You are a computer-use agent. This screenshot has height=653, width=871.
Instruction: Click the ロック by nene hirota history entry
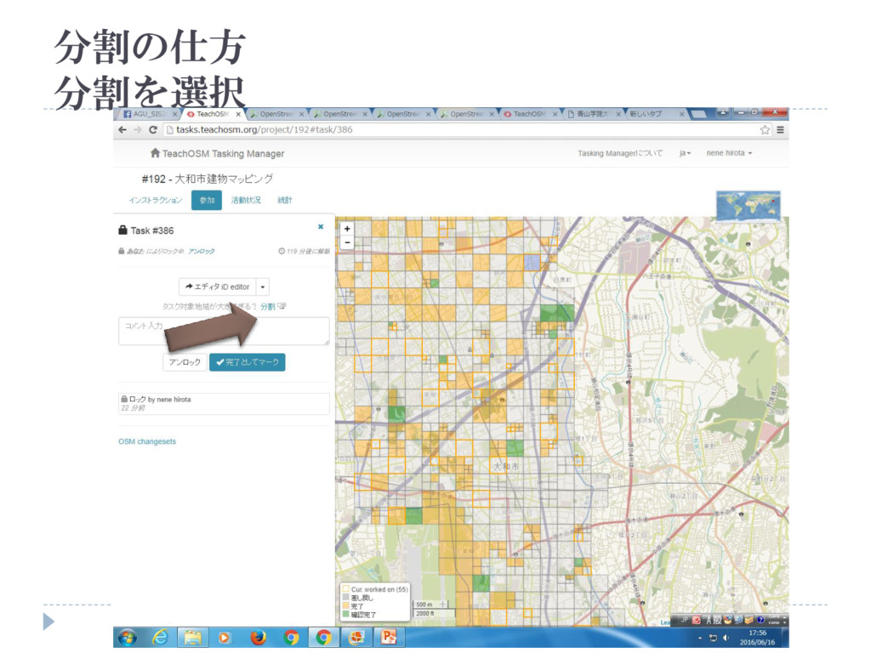pos(224,404)
